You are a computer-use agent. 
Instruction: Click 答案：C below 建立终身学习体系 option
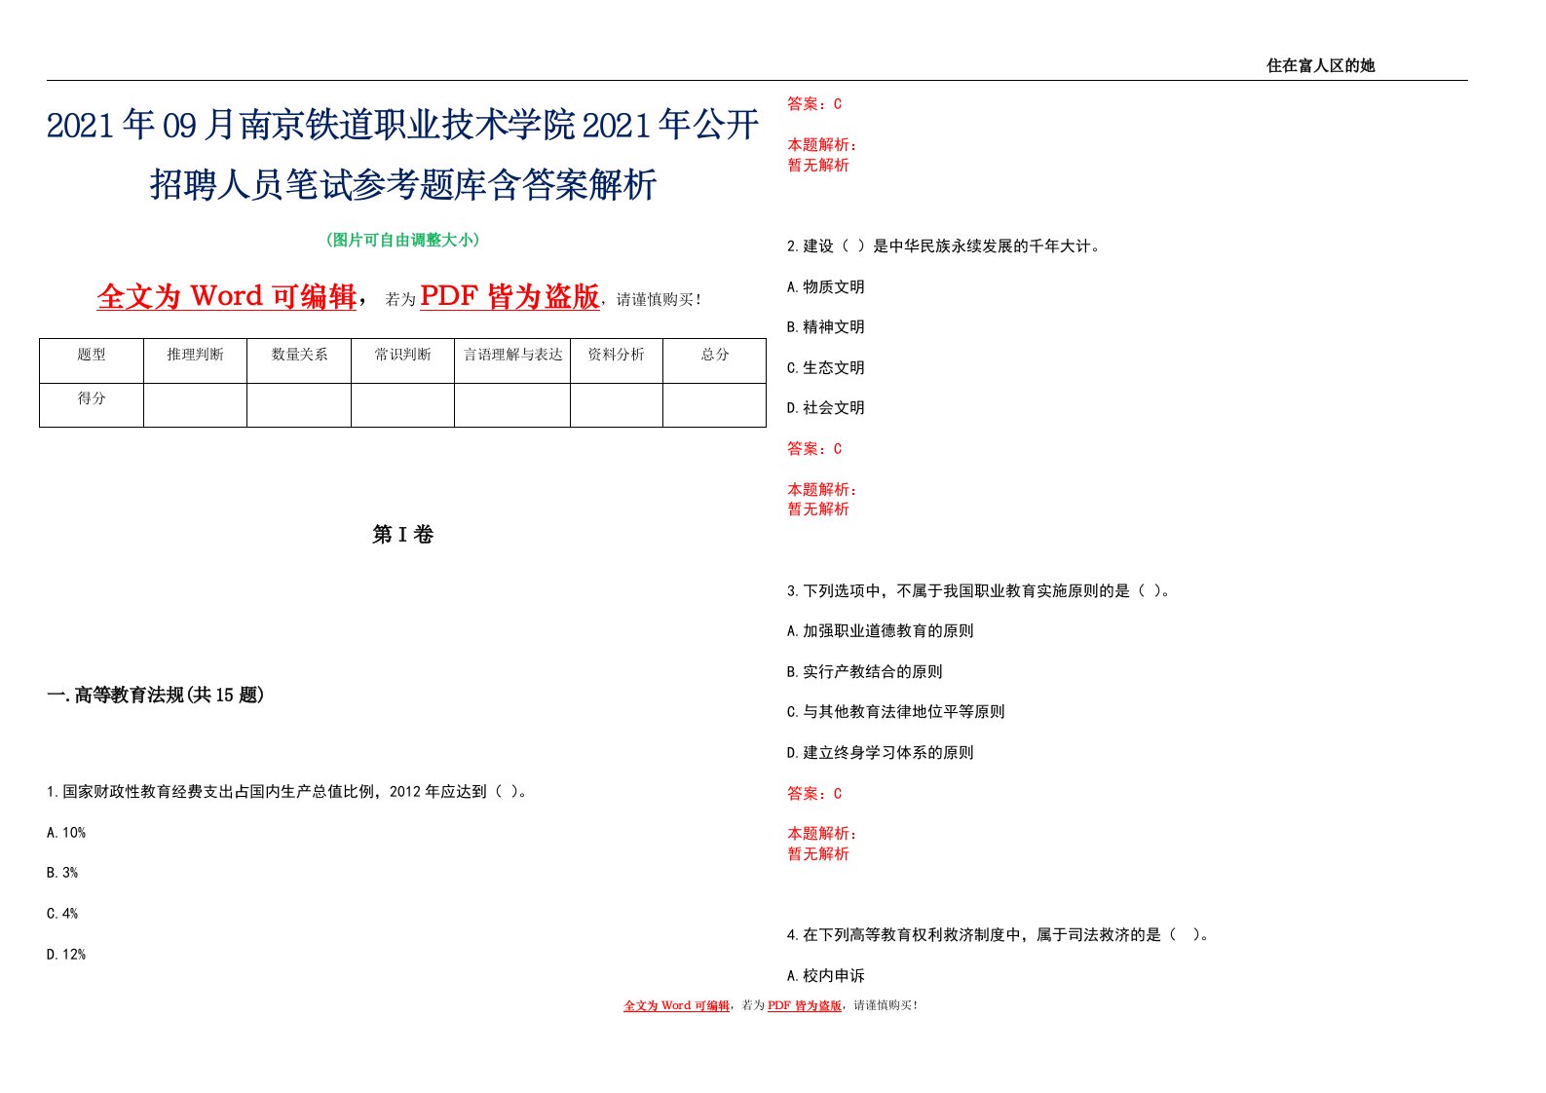814,793
